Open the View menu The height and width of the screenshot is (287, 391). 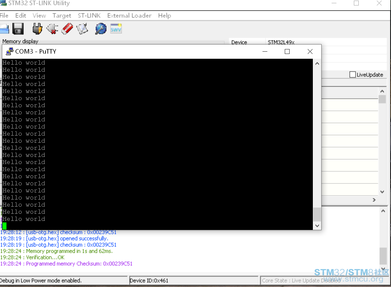(x=39, y=15)
